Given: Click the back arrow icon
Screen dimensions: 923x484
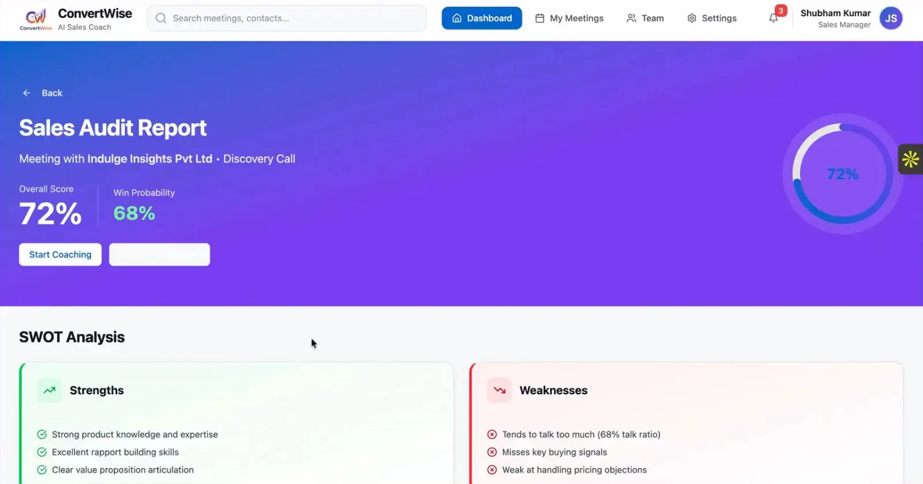Looking at the screenshot, I should (x=27, y=93).
